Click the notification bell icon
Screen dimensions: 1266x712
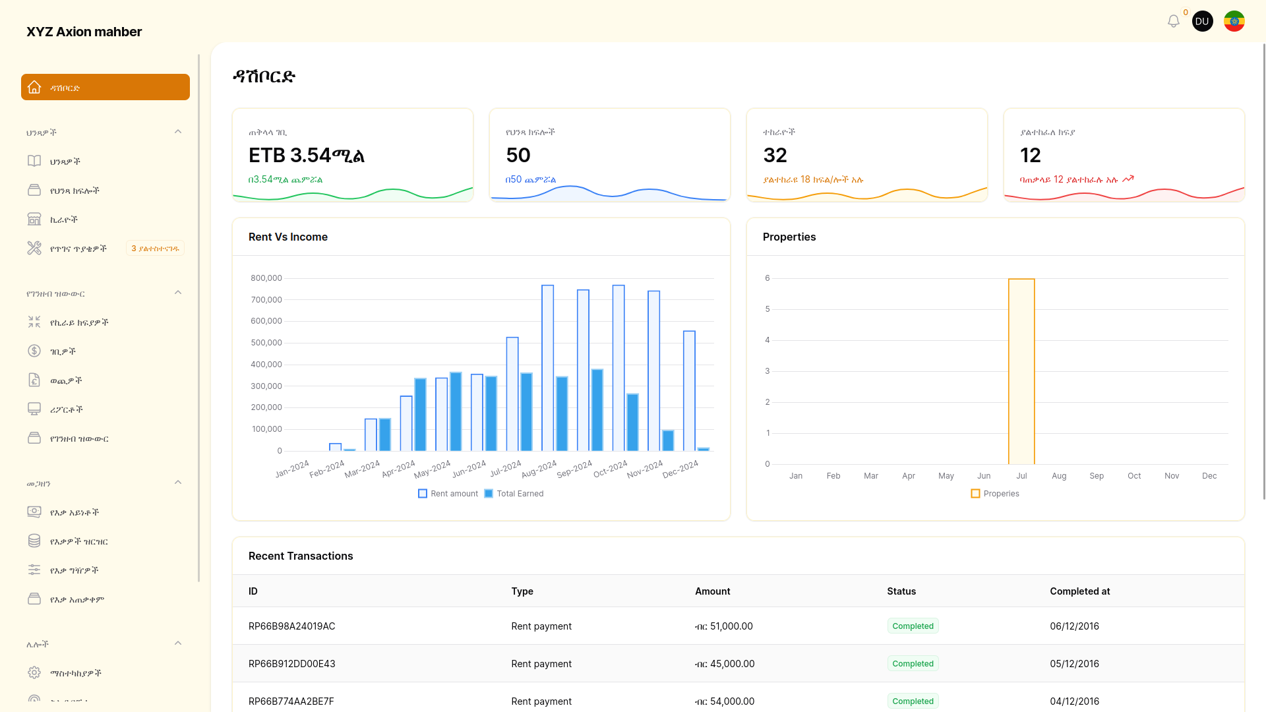pos(1173,21)
